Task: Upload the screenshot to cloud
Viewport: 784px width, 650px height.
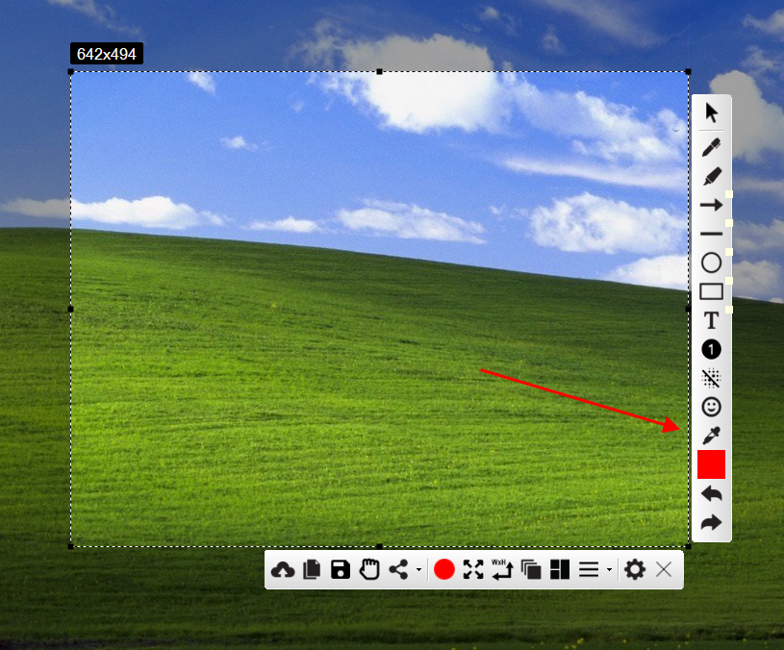Action: coord(283,570)
